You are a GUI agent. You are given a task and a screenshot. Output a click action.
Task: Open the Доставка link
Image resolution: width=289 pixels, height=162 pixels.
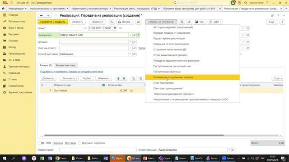click(x=70, y=143)
